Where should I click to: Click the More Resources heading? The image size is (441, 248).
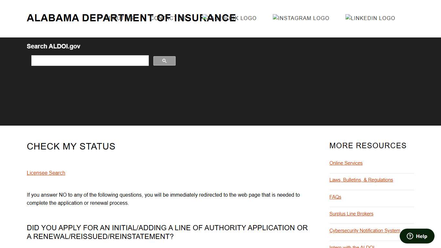[368, 146]
